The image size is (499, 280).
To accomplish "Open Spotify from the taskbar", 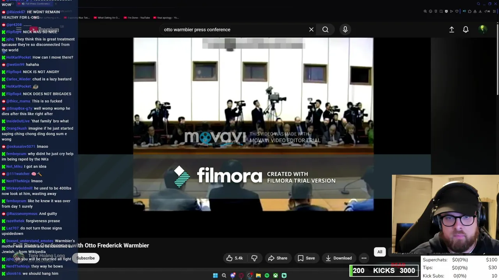I will point(267,275).
